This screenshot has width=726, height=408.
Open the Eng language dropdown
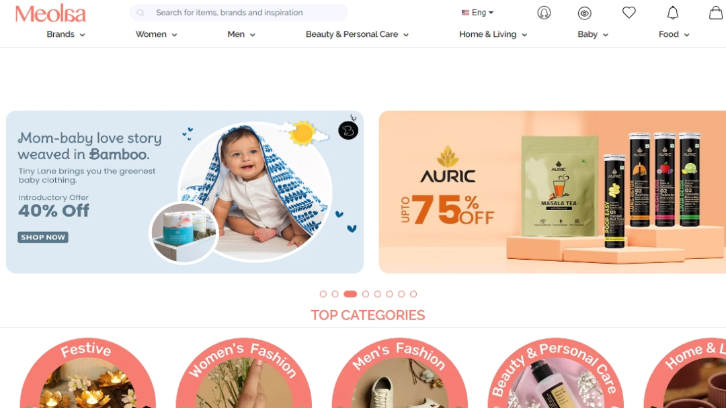click(x=477, y=13)
